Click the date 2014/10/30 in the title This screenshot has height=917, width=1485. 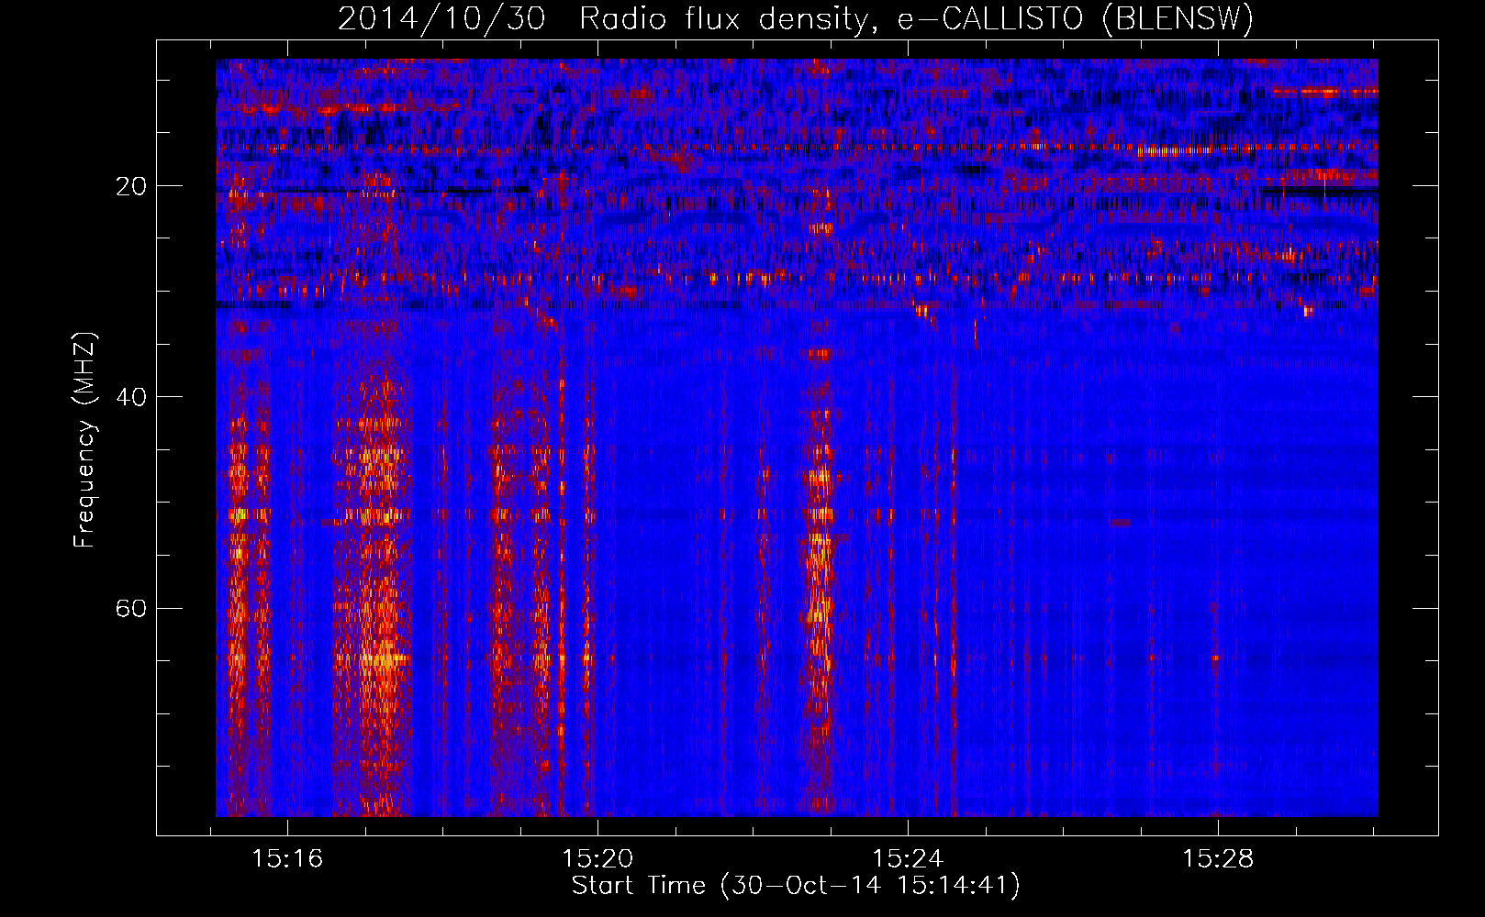point(441,18)
